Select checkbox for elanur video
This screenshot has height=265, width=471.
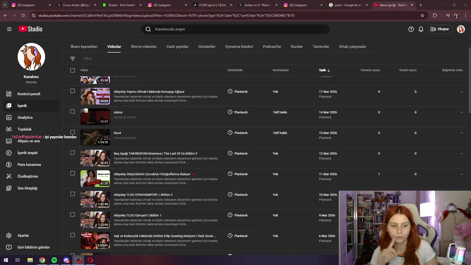[72, 112]
